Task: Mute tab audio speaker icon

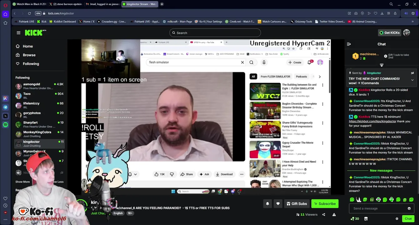Action: [406, 13]
